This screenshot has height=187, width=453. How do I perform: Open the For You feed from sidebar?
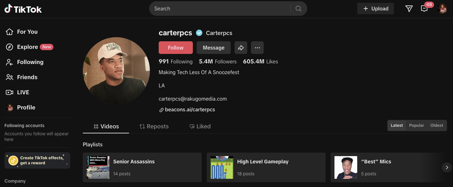(x=27, y=32)
